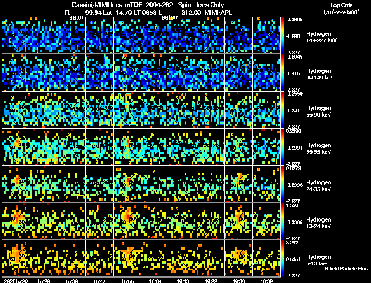371x283 pixels.
Task: Select the 'Hydrogen 55-90 keV' row label
Action: pyautogui.click(x=319, y=112)
